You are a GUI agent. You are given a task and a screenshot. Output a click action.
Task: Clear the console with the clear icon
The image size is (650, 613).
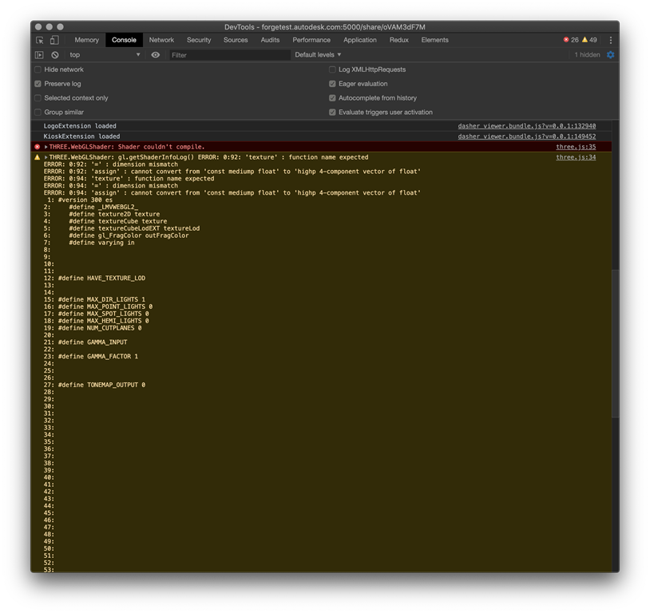coord(55,55)
